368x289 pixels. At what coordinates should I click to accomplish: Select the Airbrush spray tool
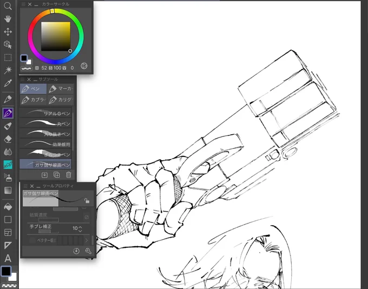[x=8, y=178]
